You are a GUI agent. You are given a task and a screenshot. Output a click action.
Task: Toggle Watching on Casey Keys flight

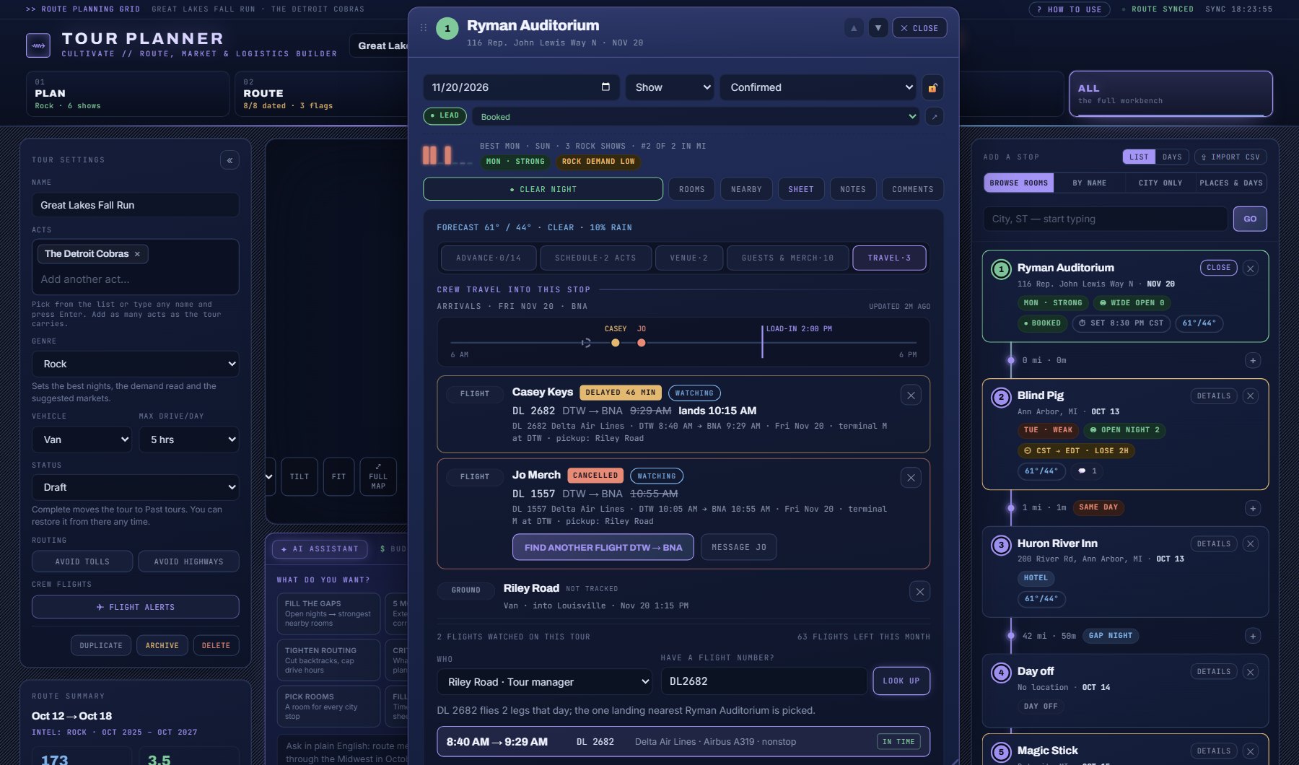[694, 393]
